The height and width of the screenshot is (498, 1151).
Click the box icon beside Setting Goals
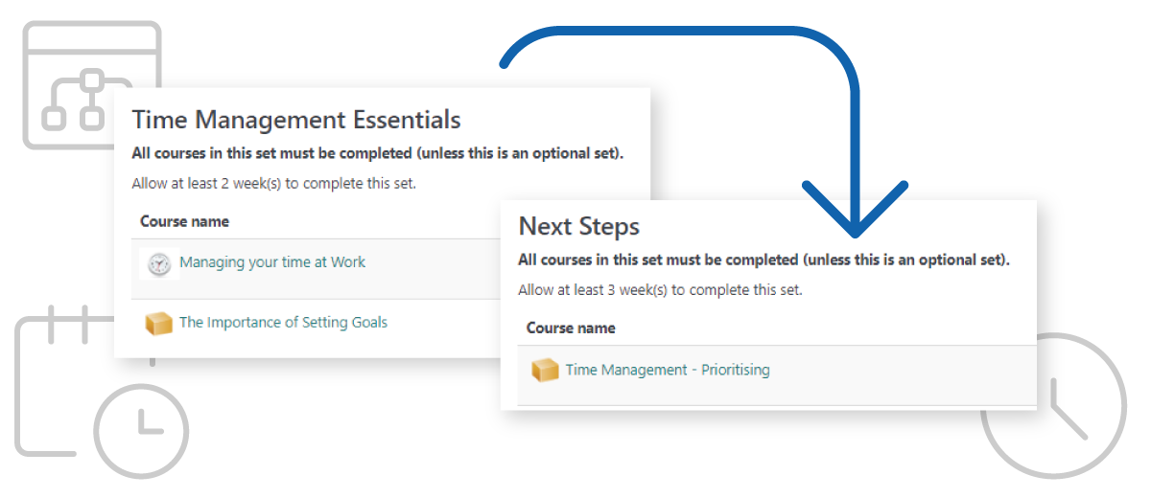pos(158,324)
